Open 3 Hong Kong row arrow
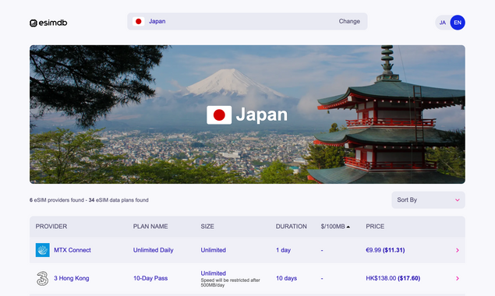The image size is (495, 296). coord(458,278)
